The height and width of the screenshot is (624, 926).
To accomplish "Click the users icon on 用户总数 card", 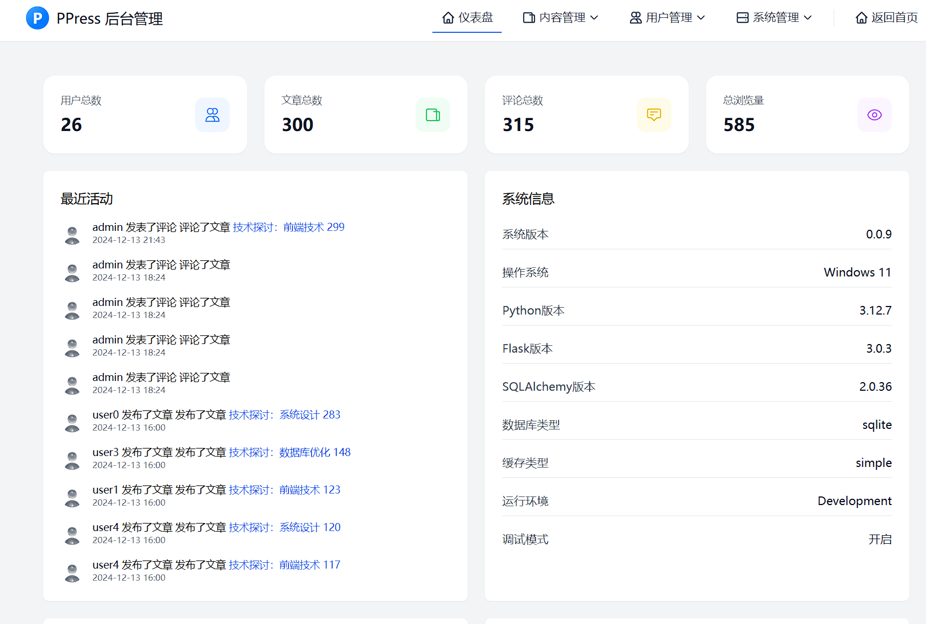I will [x=212, y=114].
